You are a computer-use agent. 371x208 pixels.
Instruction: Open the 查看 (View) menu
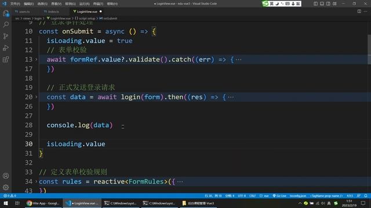(x=56, y=4)
